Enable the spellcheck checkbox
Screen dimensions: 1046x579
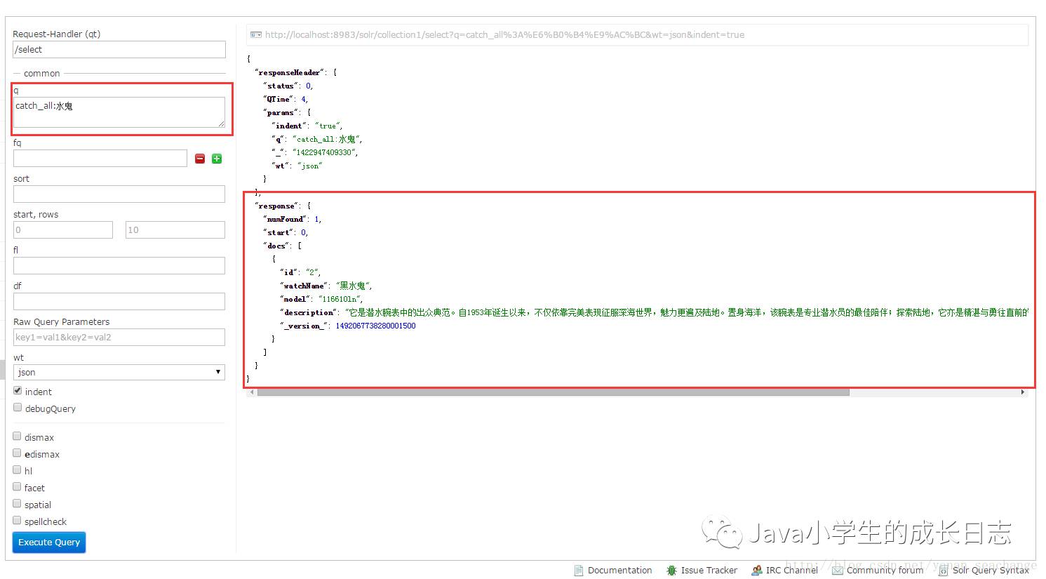coord(18,521)
